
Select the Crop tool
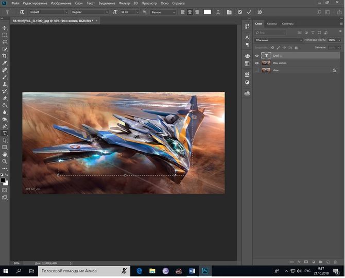(x=5, y=56)
